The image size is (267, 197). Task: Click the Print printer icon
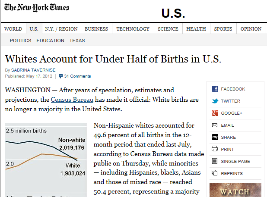click(x=215, y=149)
